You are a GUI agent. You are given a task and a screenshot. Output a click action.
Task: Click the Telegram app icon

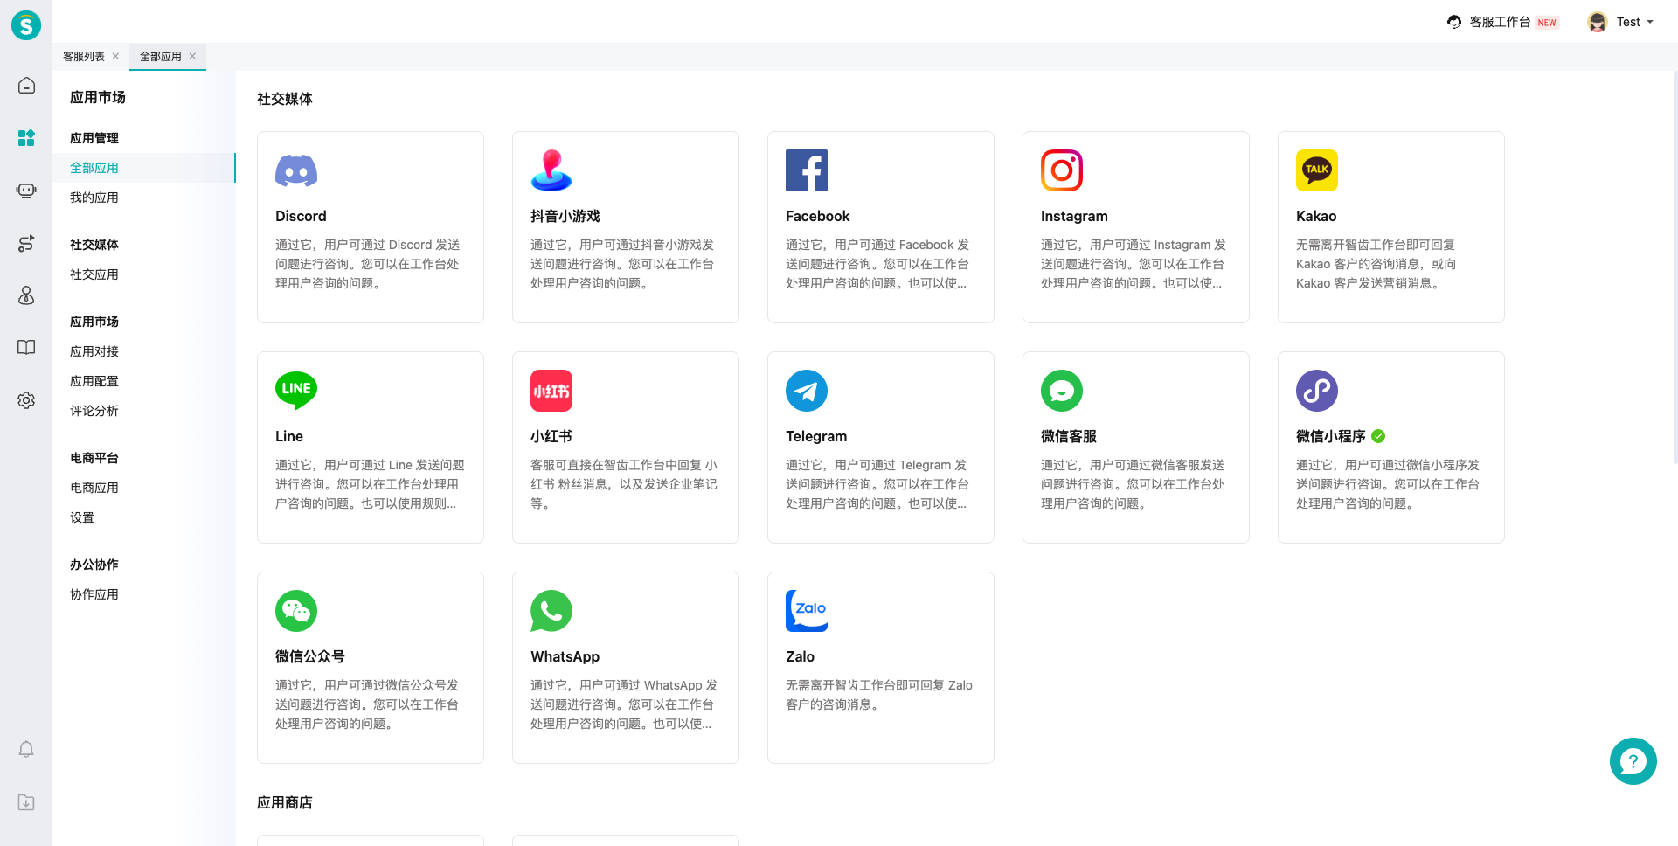point(807,391)
